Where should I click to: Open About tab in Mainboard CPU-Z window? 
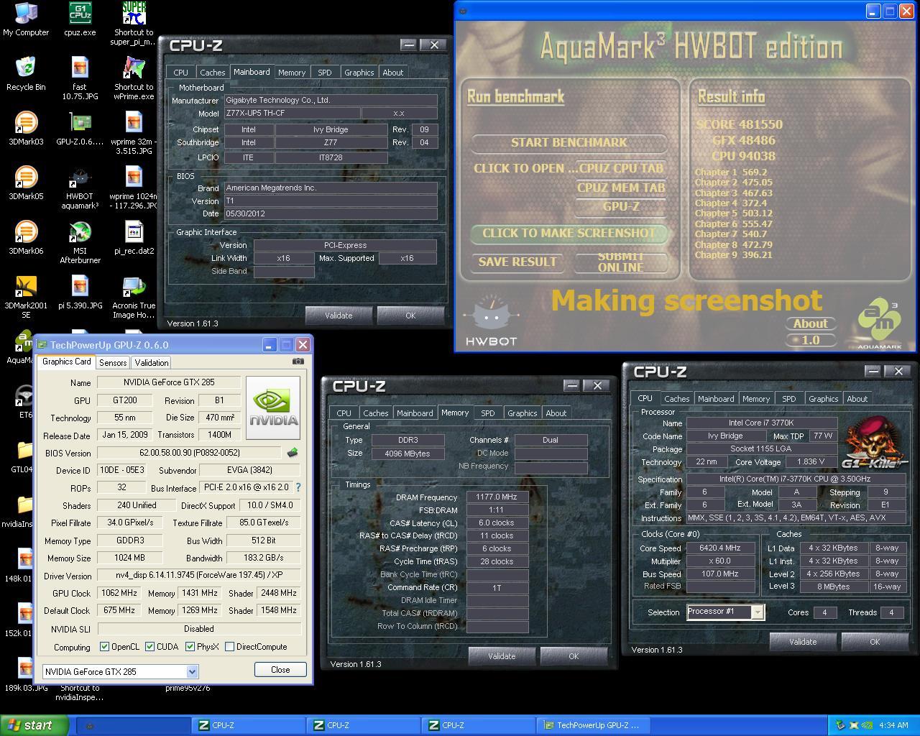[392, 73]
